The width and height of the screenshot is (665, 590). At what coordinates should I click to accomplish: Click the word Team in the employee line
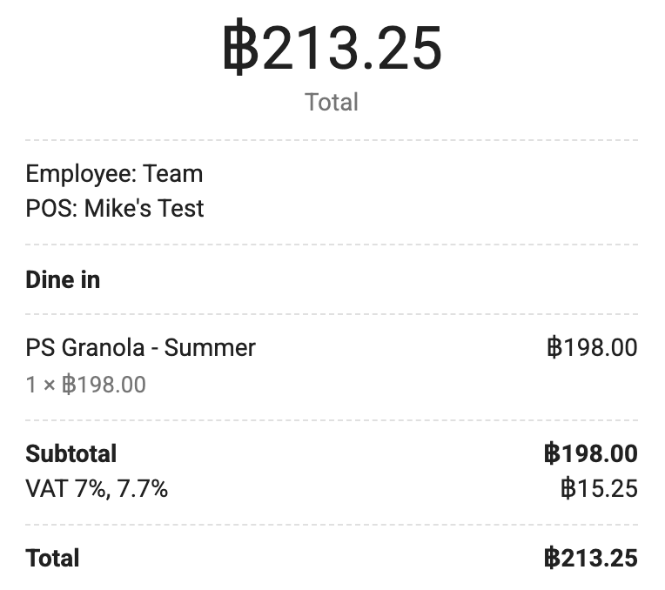tap(172, 174)
